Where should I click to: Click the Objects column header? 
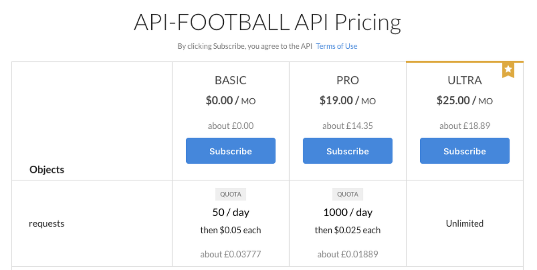coord(47,170)
